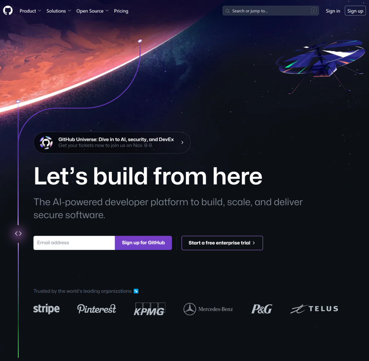Open the Pricing page
This screenshot has height=361, width=369.
(x=121, y=11)
